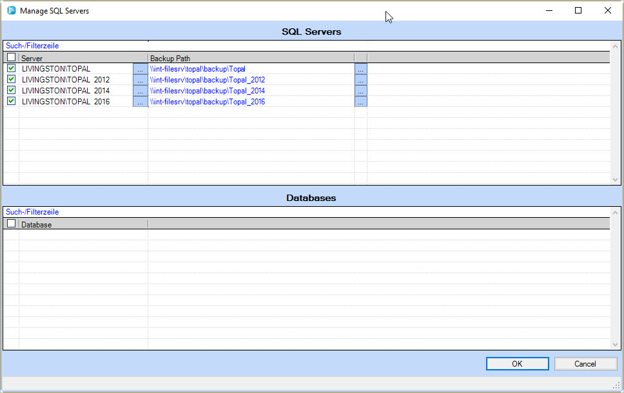Open browse dialog next to LIVINGSTON\TOPAL server
624x393 pixels.
tap(140, 68)
